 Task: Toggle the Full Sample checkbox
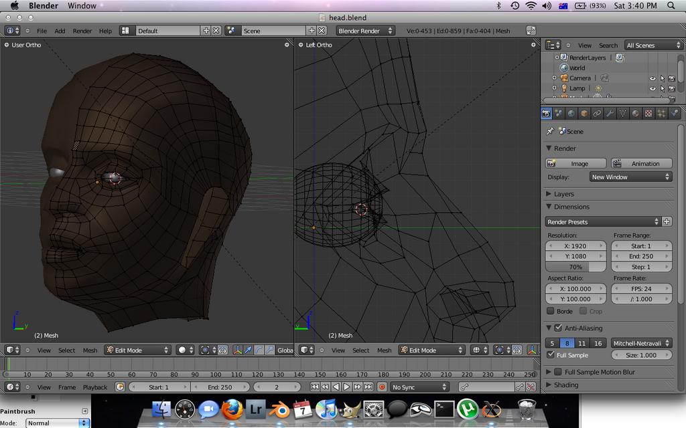pos(551,354)
